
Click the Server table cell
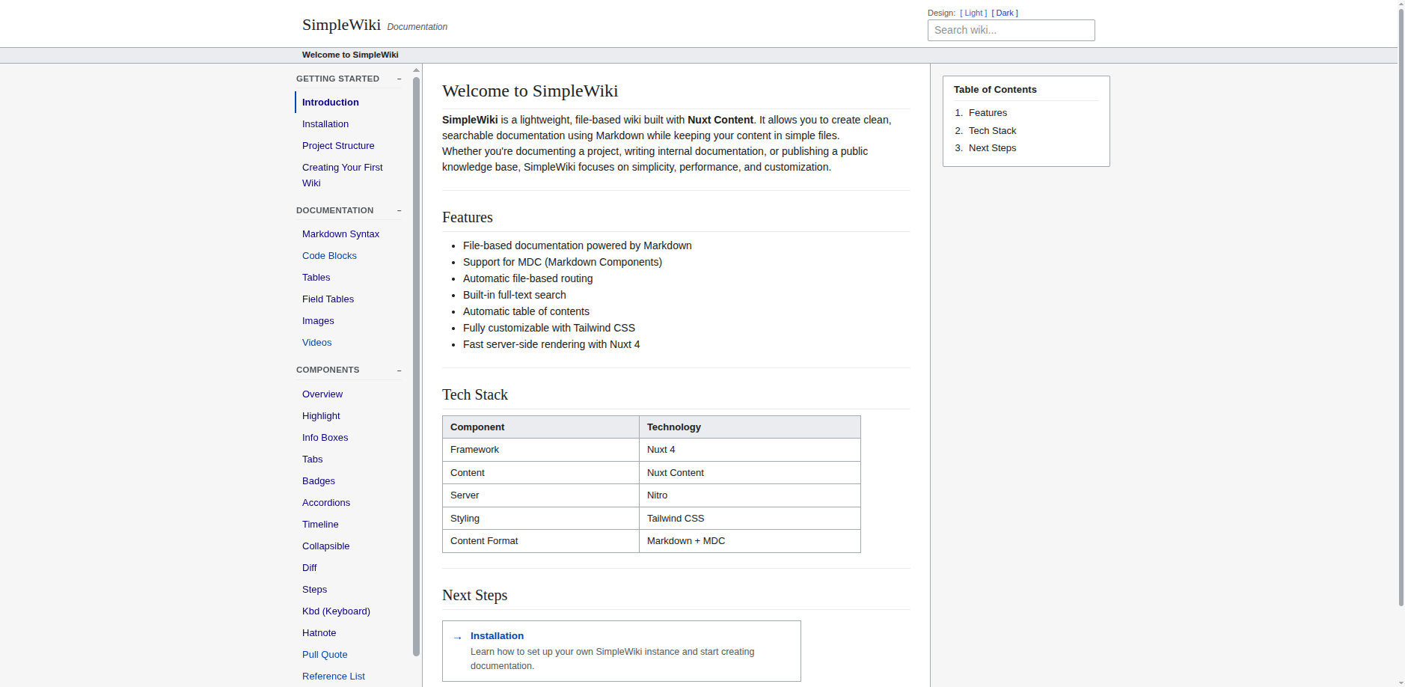tap(541, 495)
